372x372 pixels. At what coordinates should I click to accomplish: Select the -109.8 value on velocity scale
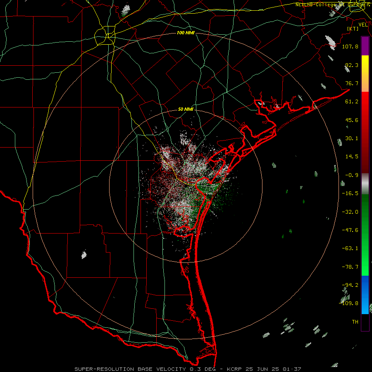[x=349, y=303]
